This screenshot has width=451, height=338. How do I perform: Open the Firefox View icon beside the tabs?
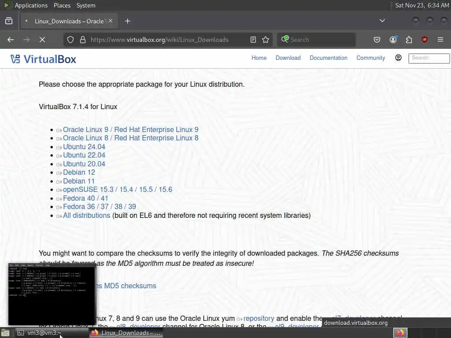click(x=9, y=21)
